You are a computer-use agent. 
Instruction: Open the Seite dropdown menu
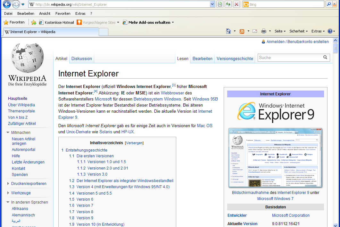(280, 31)
